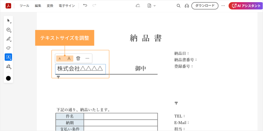Screen dimensions: 263x131
Task: Click the E-Mail： label
Action: click(182, 123)
